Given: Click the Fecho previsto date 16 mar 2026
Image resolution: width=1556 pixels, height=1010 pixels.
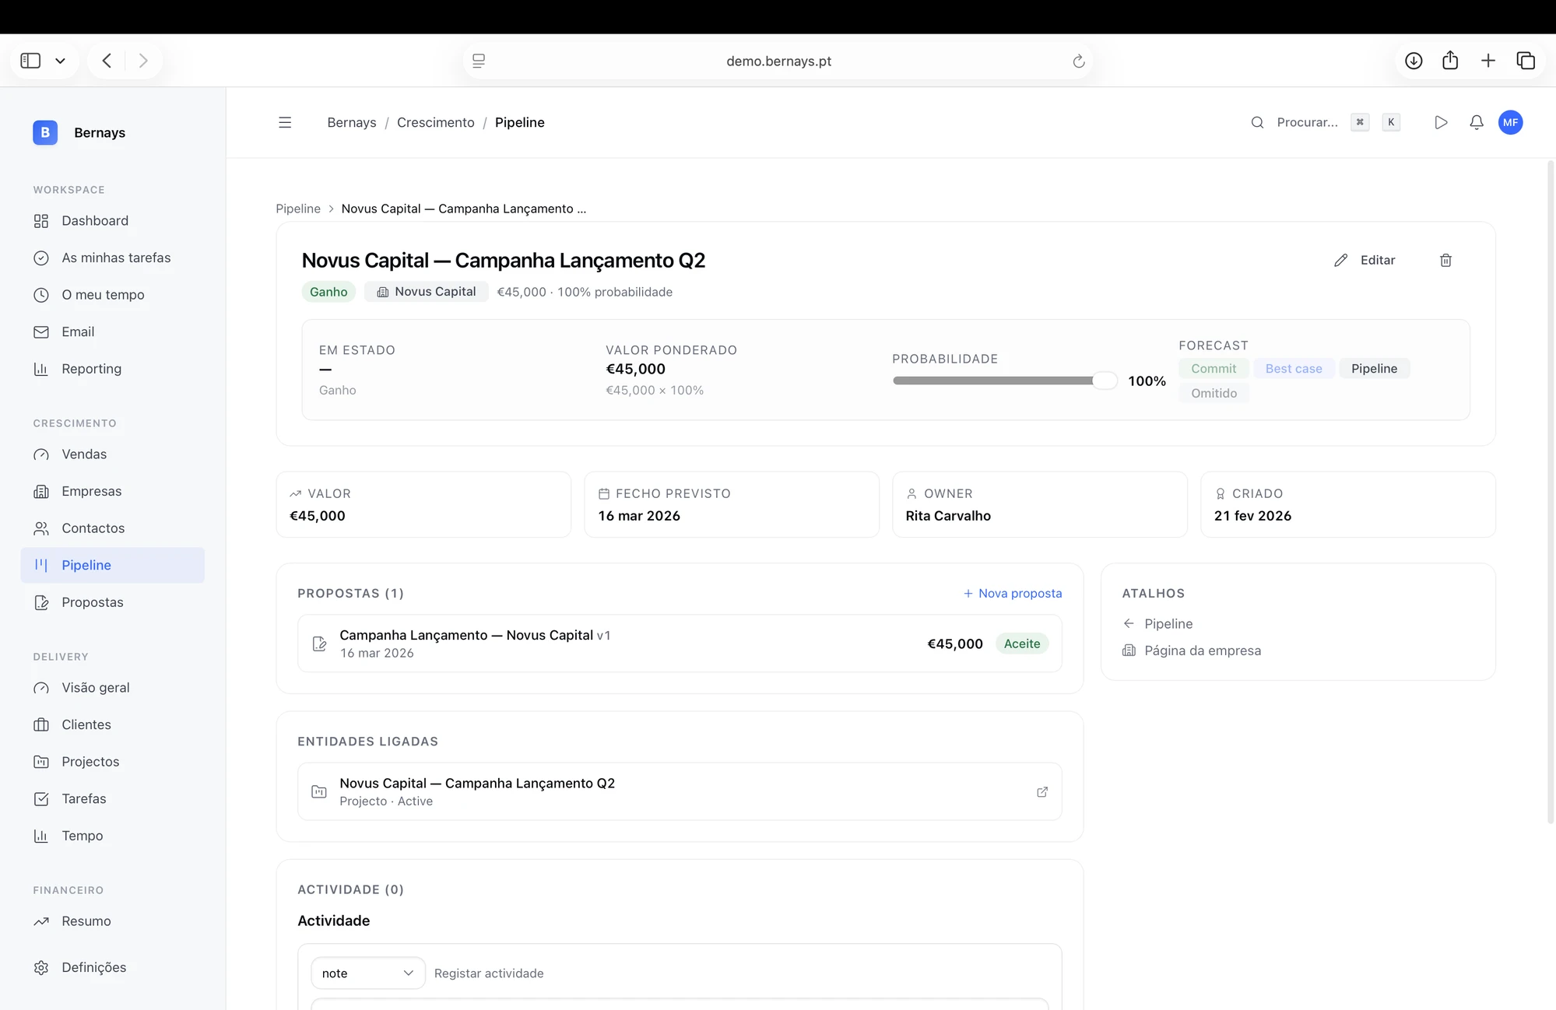Looking at the screenshot, I should point(639,516).
